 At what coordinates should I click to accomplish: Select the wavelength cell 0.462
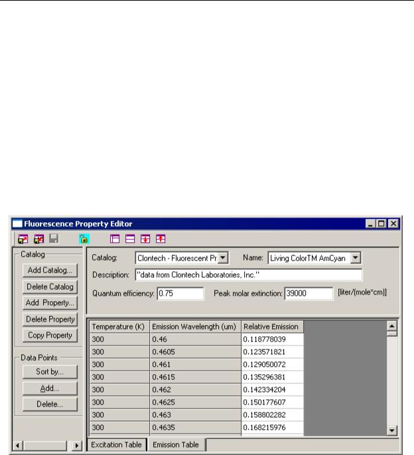pyautogui.click(x=195, y=390)
